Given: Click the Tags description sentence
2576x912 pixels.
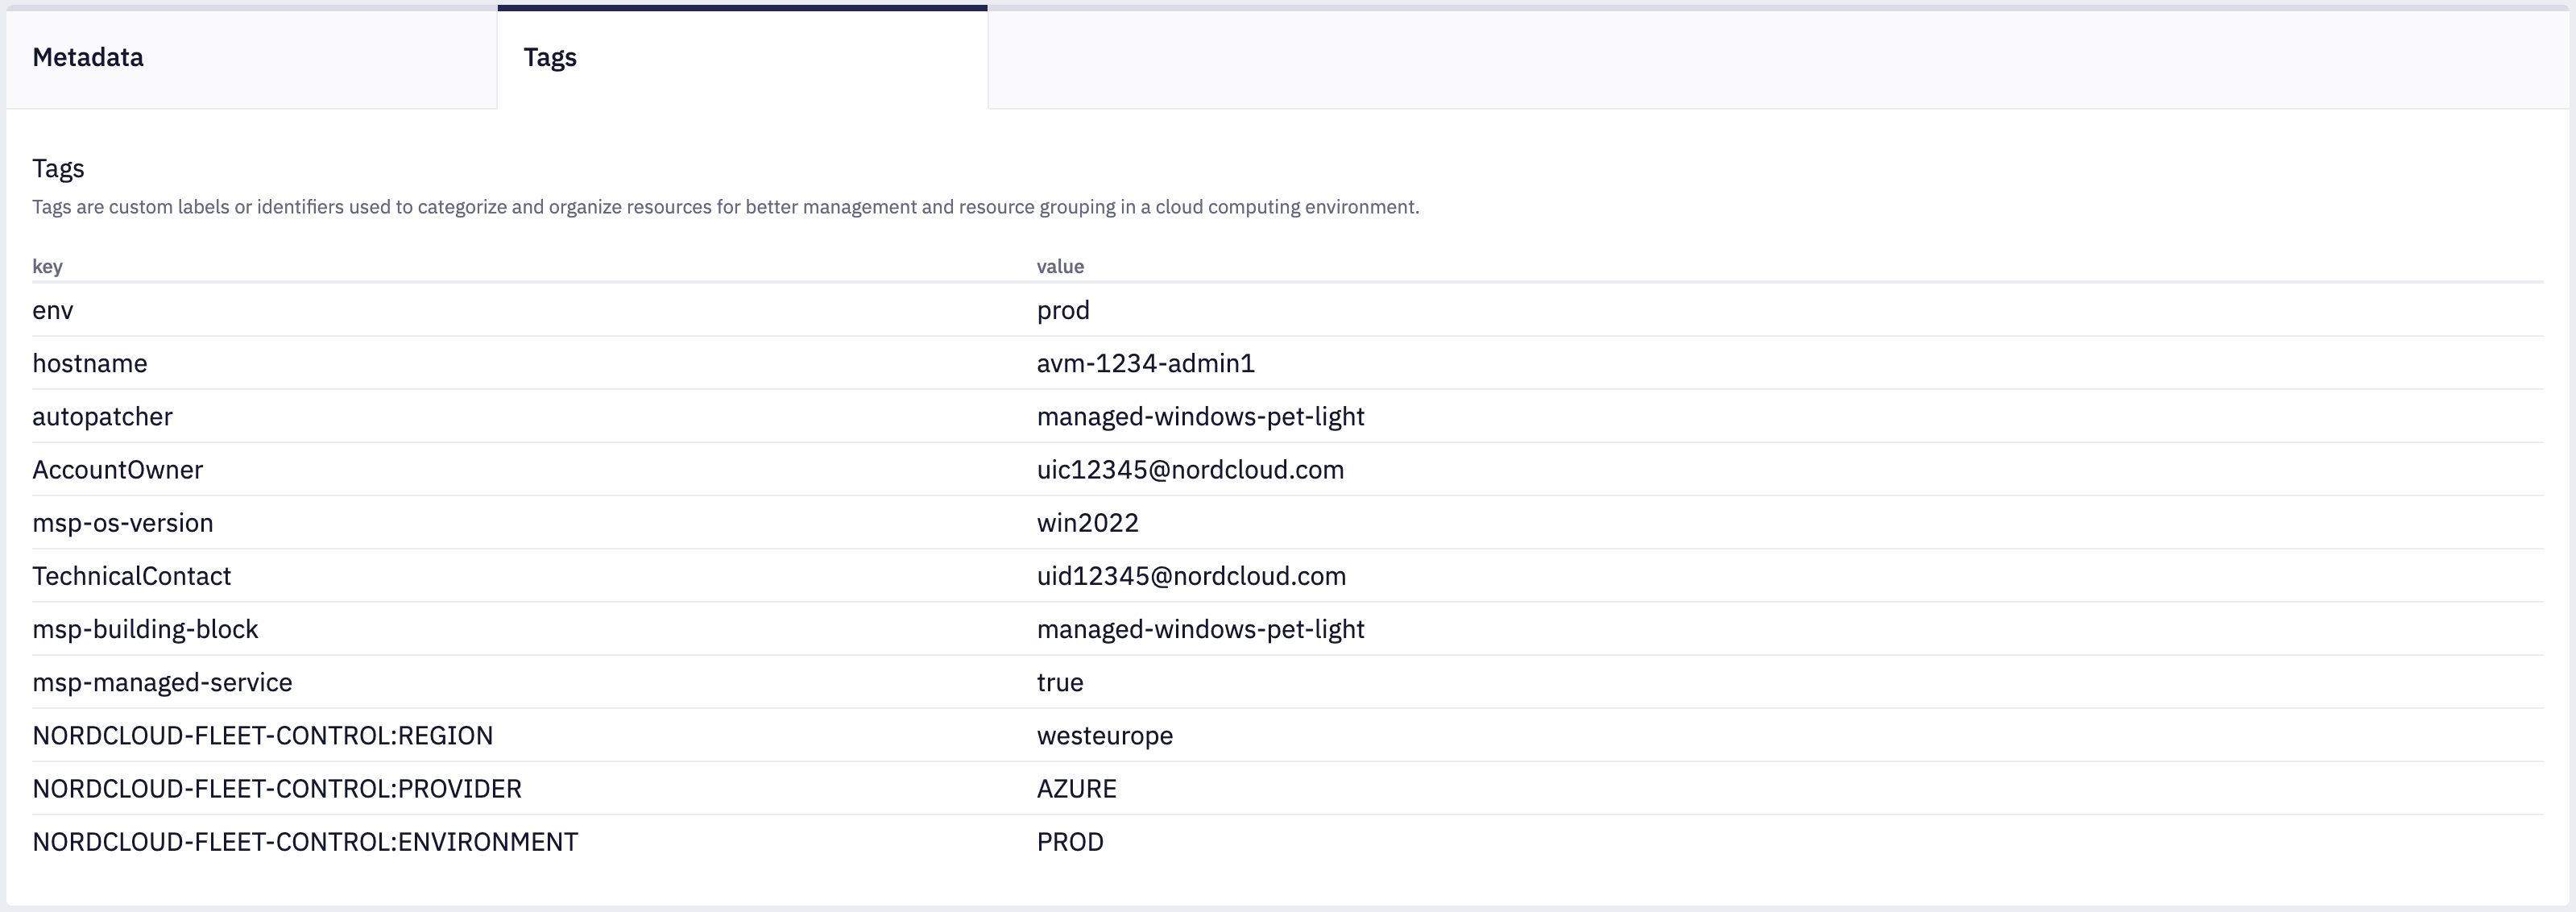Looking at the screenshot, I should pos(725,207).
